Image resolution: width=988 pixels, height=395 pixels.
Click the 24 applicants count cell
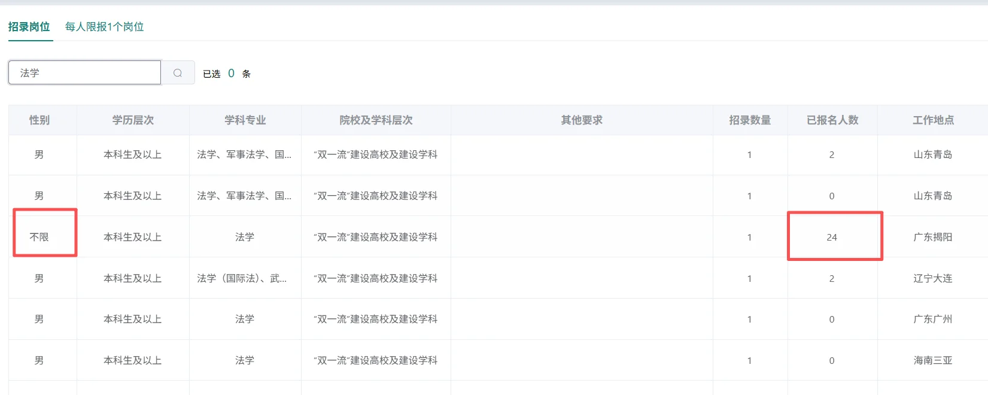click(832, 237)
